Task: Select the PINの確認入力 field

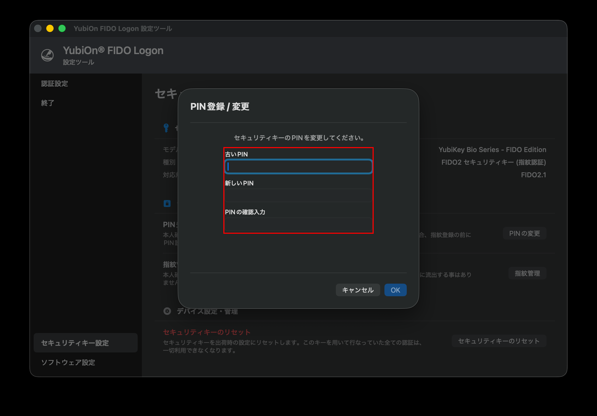Action: 298,224
